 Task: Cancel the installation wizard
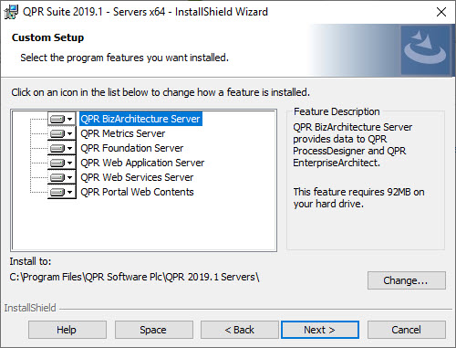point(407,330)
